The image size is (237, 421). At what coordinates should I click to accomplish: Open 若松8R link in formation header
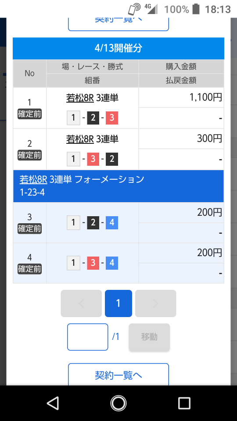(33, 179)
